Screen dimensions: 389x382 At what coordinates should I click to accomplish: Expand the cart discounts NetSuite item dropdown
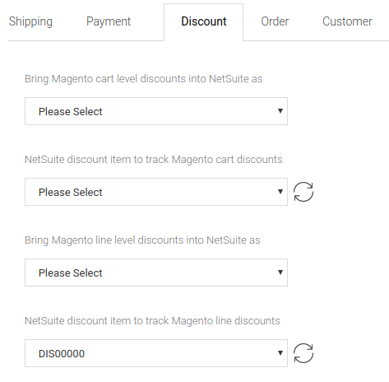coord(156,192)
